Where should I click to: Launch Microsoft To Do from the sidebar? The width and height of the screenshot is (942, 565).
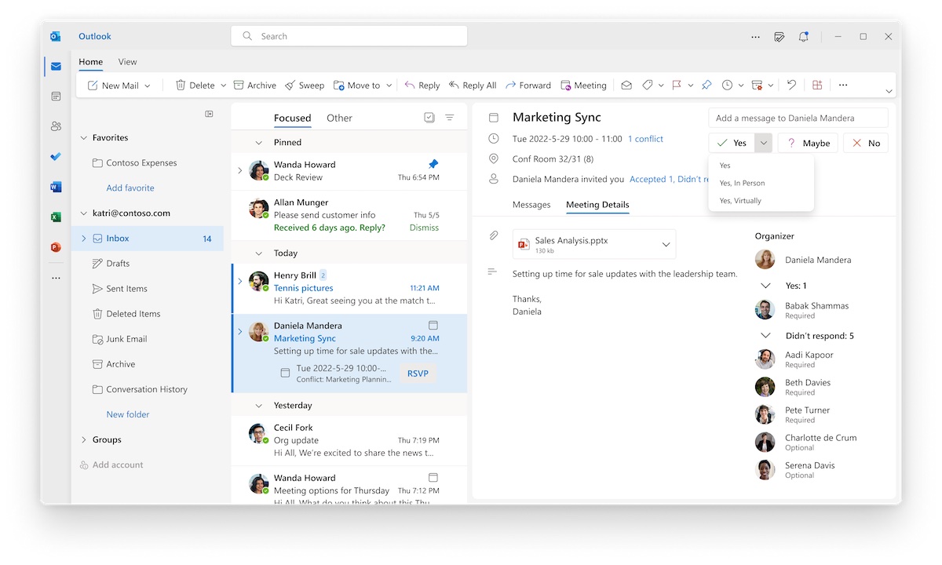click(x=55, y=156)
